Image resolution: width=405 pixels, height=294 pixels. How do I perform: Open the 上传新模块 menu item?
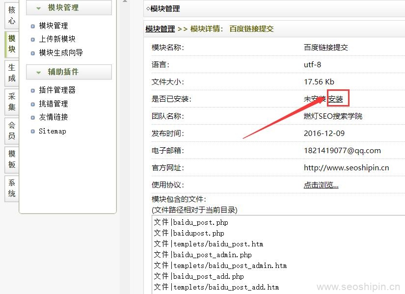[x=57, y=39]
